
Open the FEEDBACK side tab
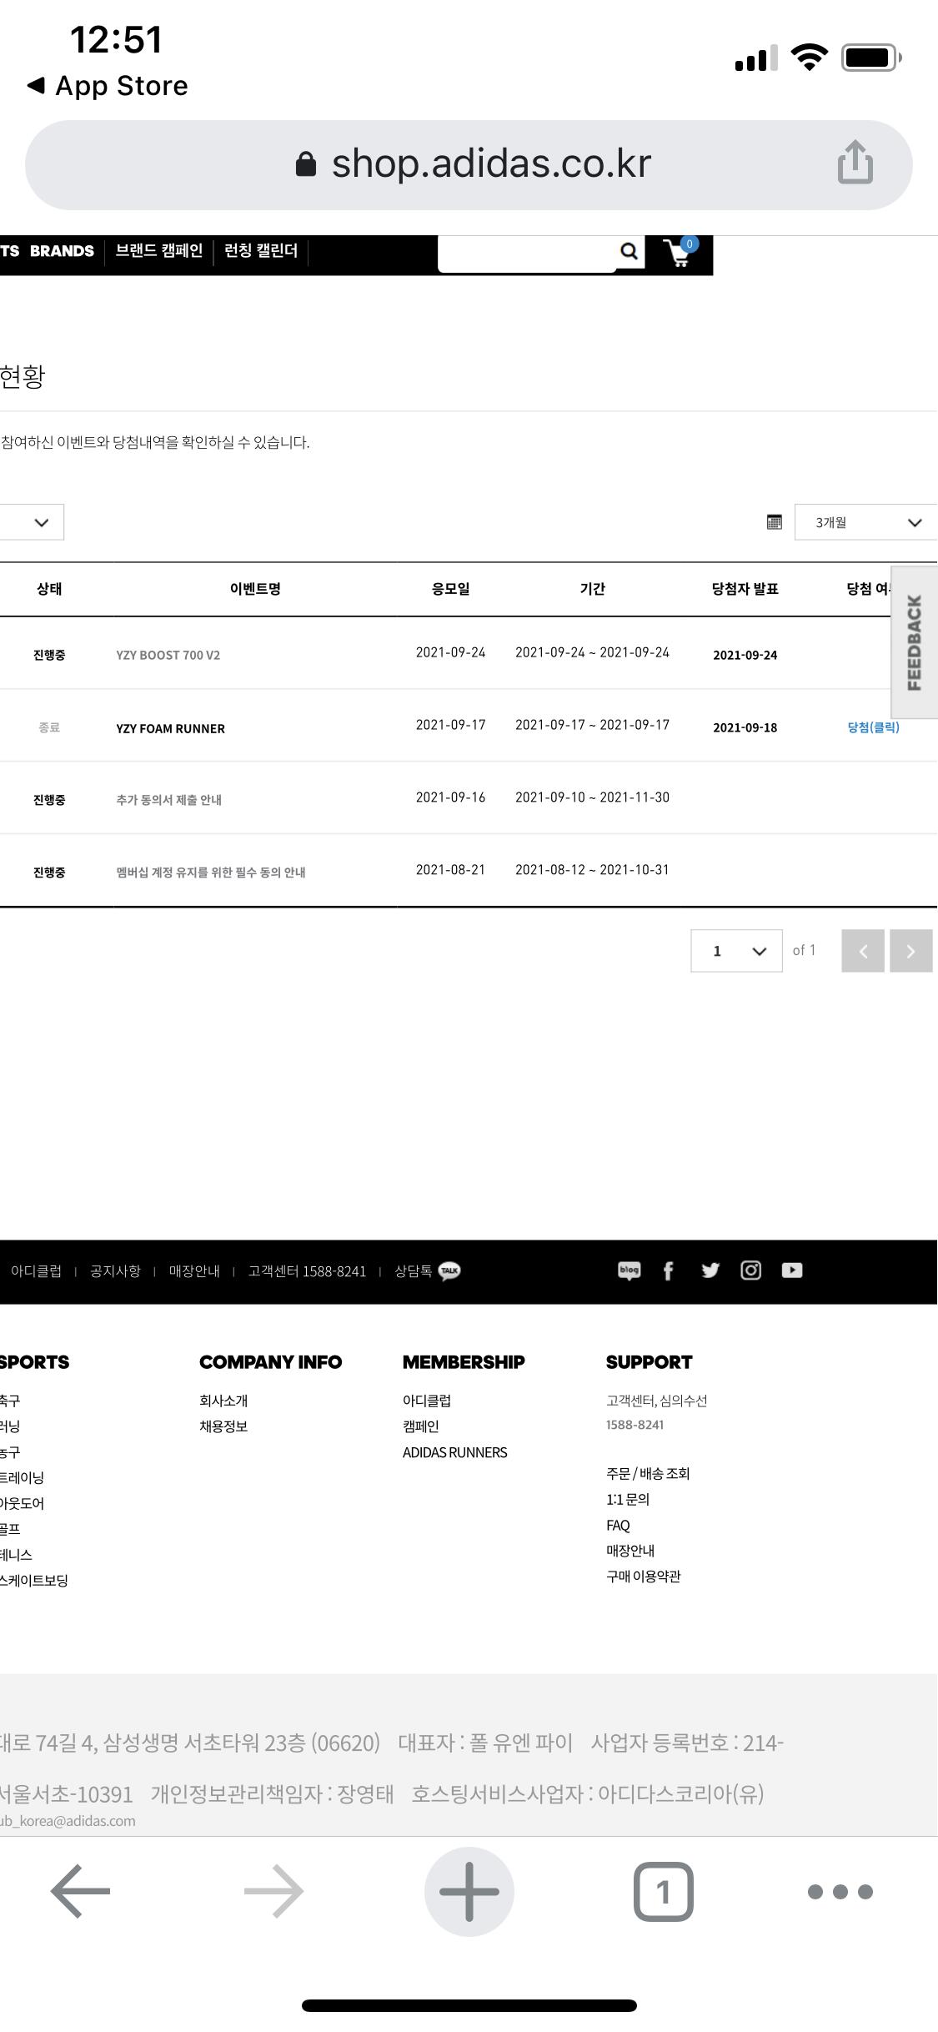(914, 642)
